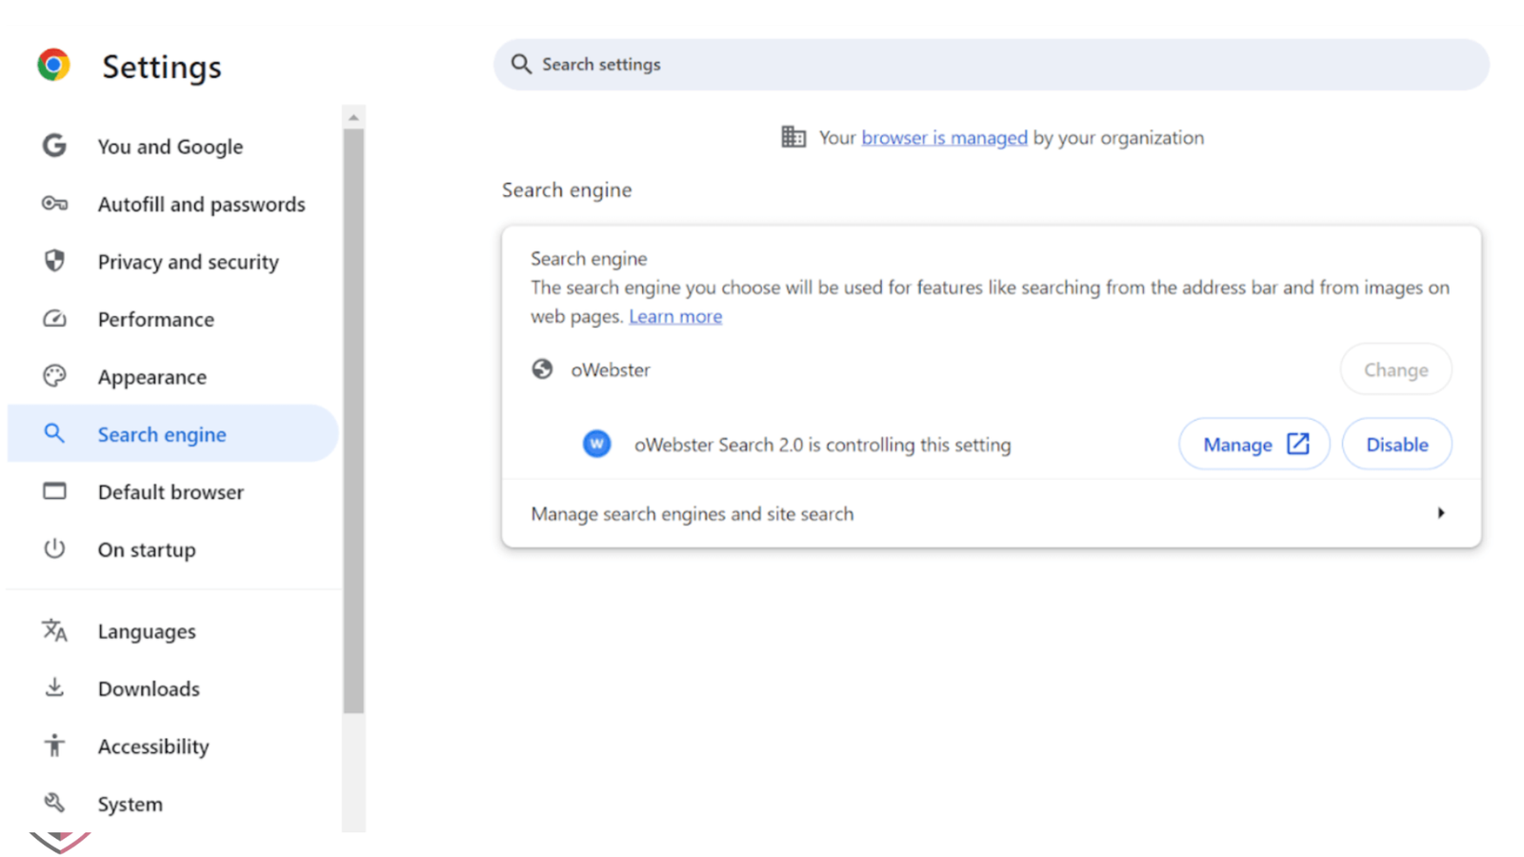Click the Google G icon in sidebar

[x=54, y=146]
